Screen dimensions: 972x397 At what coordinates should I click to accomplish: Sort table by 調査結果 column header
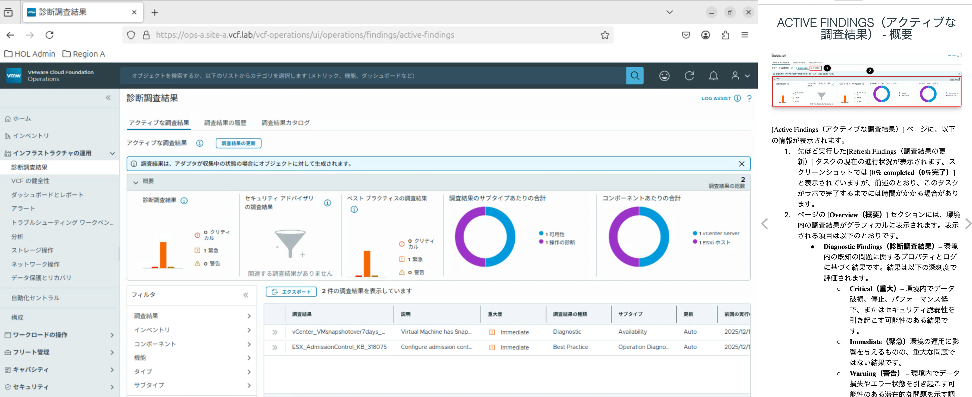coord(302,314)
